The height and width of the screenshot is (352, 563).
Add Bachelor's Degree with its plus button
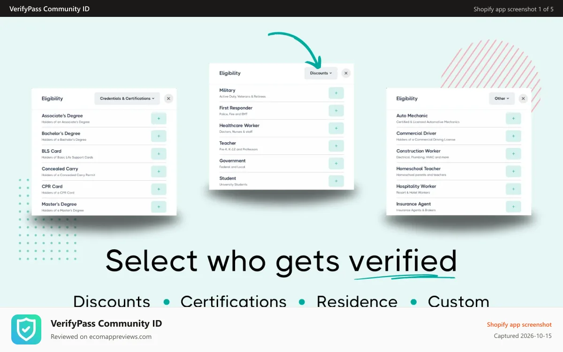tap(159, 137)
